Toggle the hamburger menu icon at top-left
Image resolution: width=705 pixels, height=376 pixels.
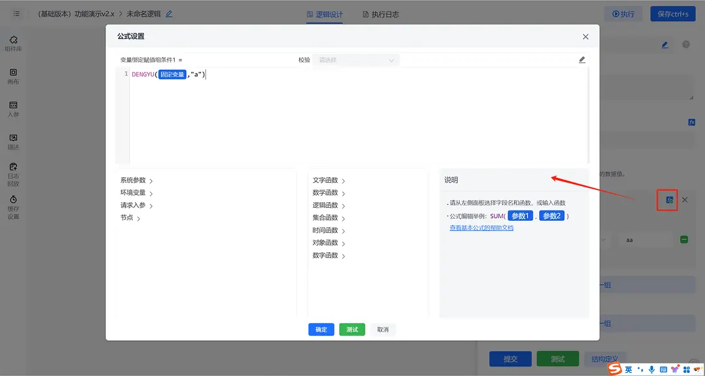point(16,14)
